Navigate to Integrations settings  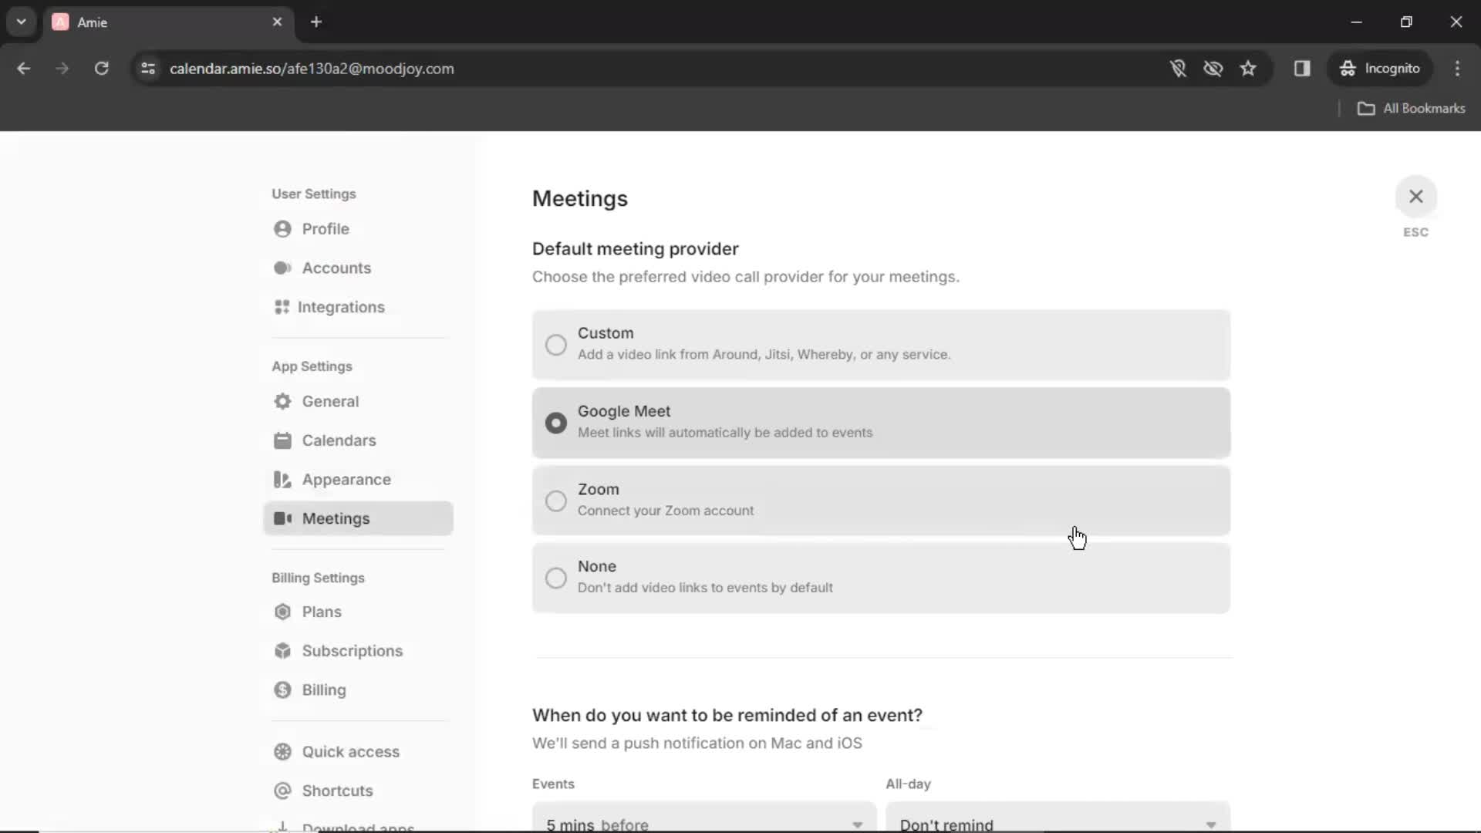(x=341, y=307)
